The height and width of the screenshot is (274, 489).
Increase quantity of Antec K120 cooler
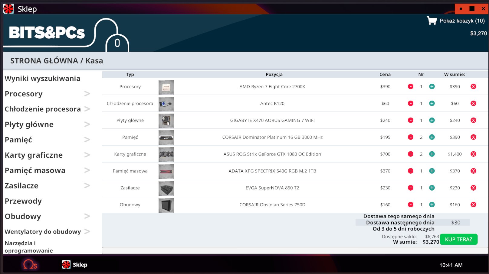(x=432, y=104)
